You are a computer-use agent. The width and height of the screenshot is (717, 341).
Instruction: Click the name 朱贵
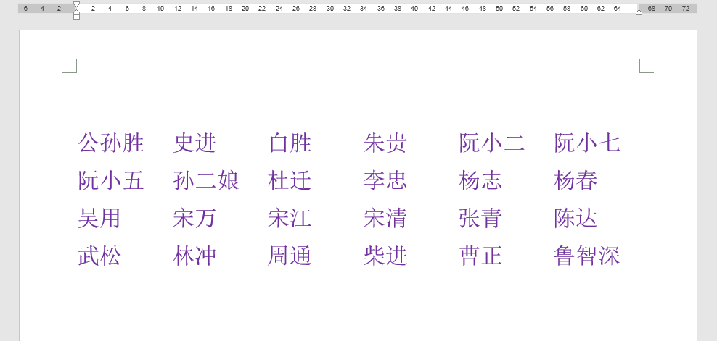pos(385,143)
